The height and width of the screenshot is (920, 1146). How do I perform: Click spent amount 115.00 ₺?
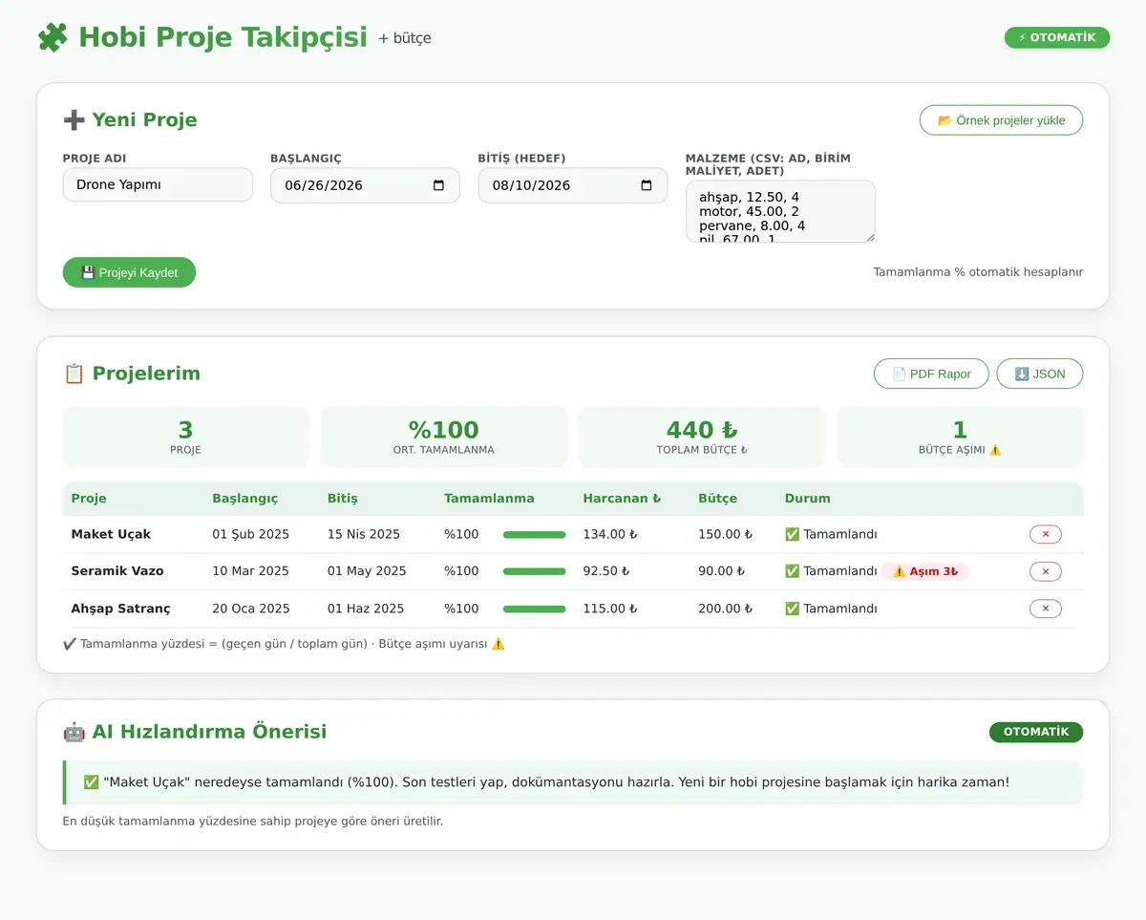(x=610, y=609)
